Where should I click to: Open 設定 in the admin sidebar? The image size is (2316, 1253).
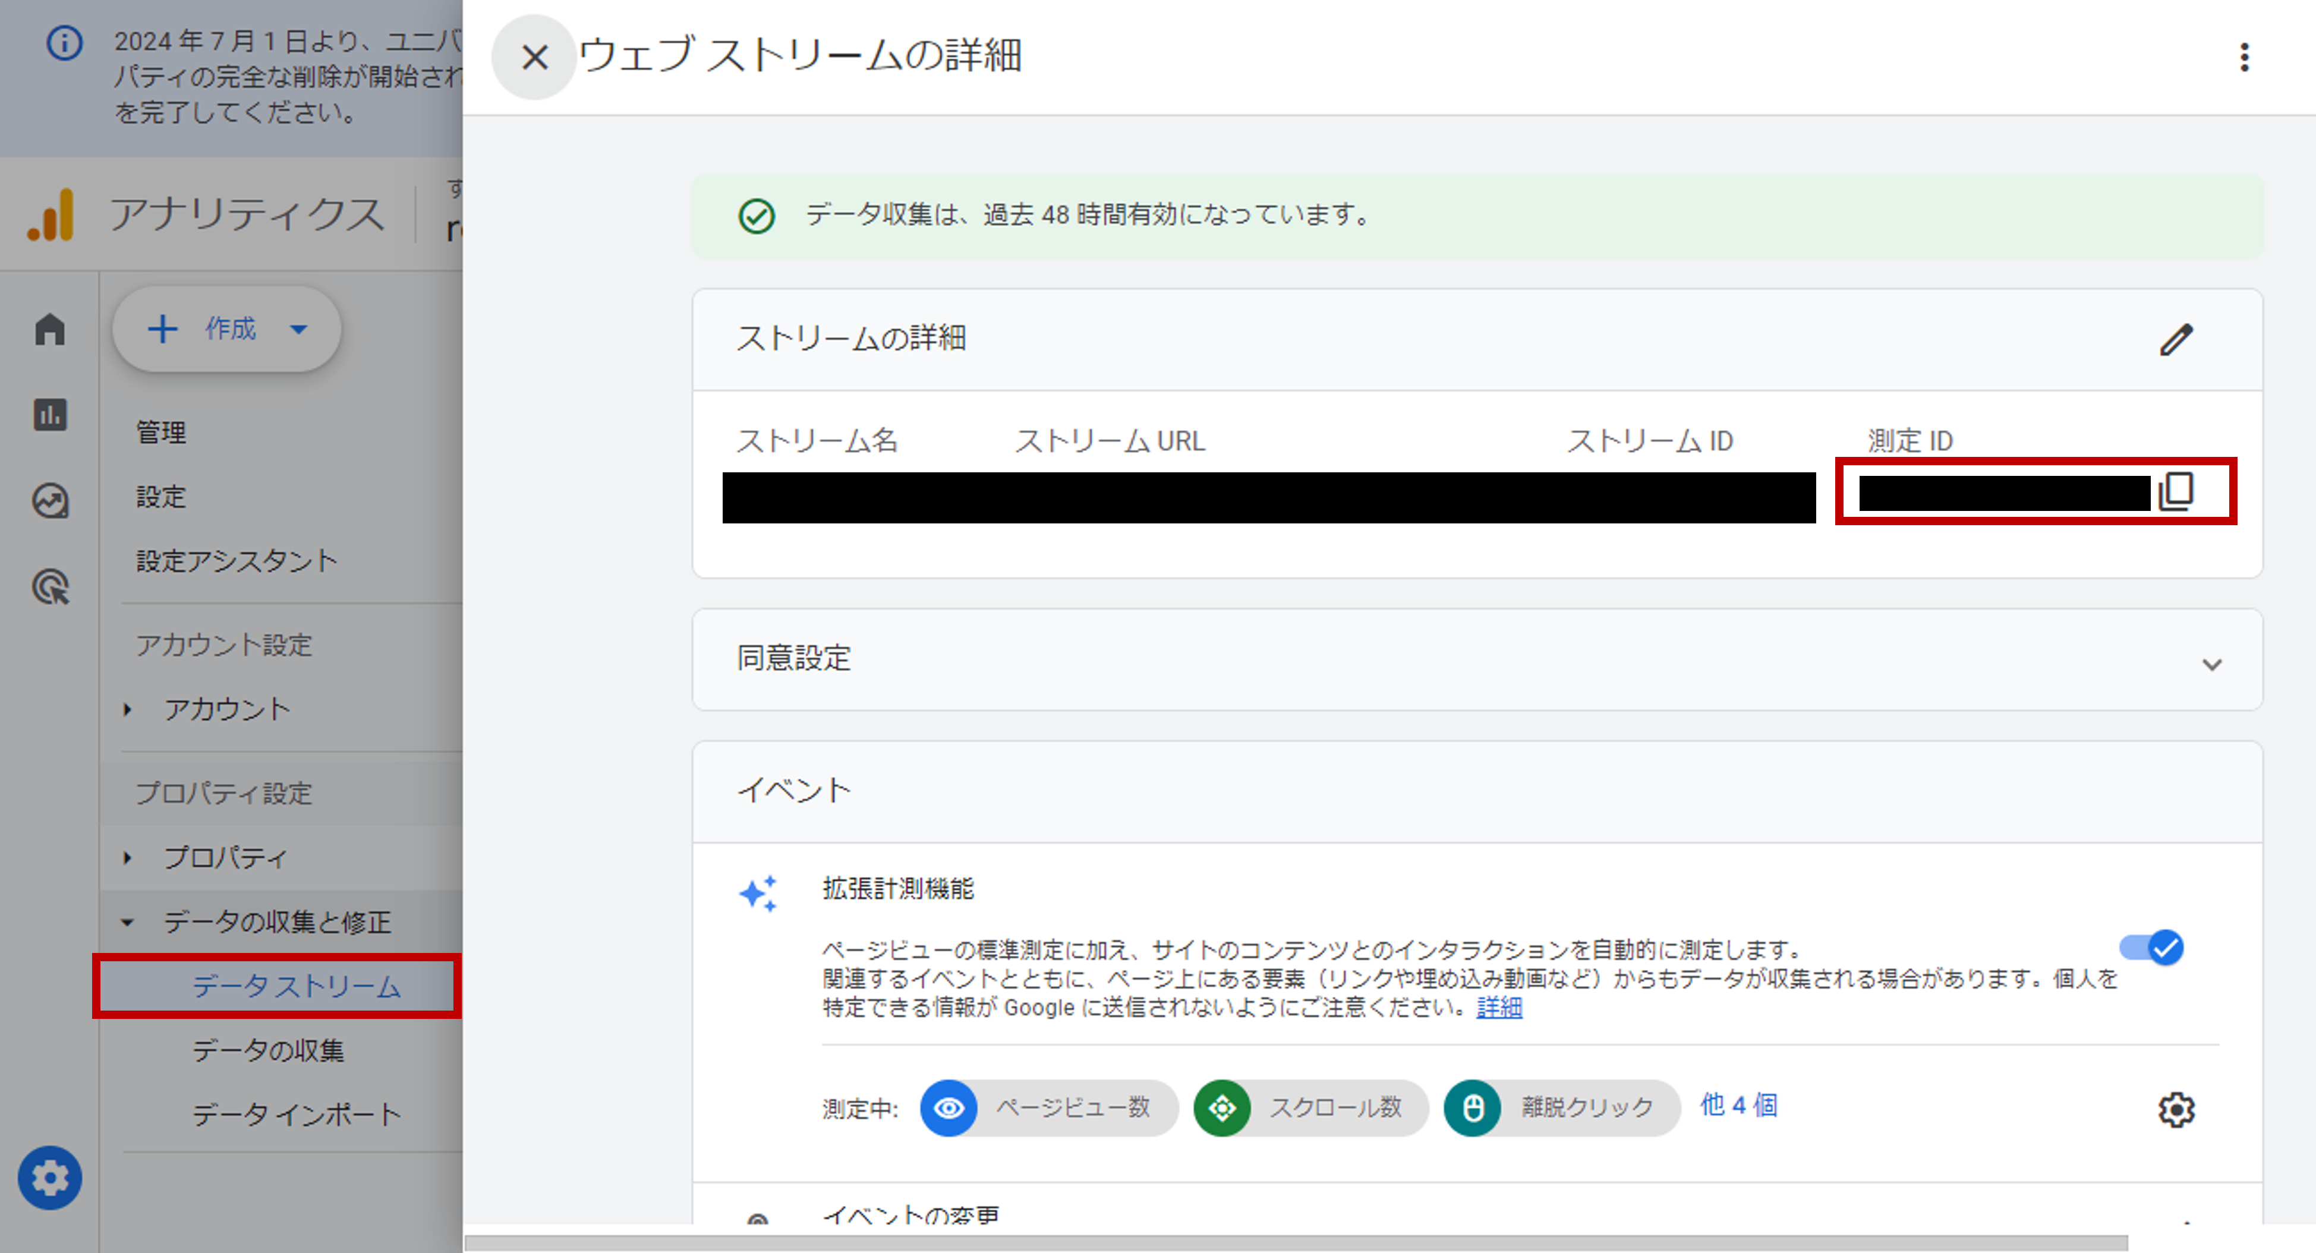coord(161,496)
